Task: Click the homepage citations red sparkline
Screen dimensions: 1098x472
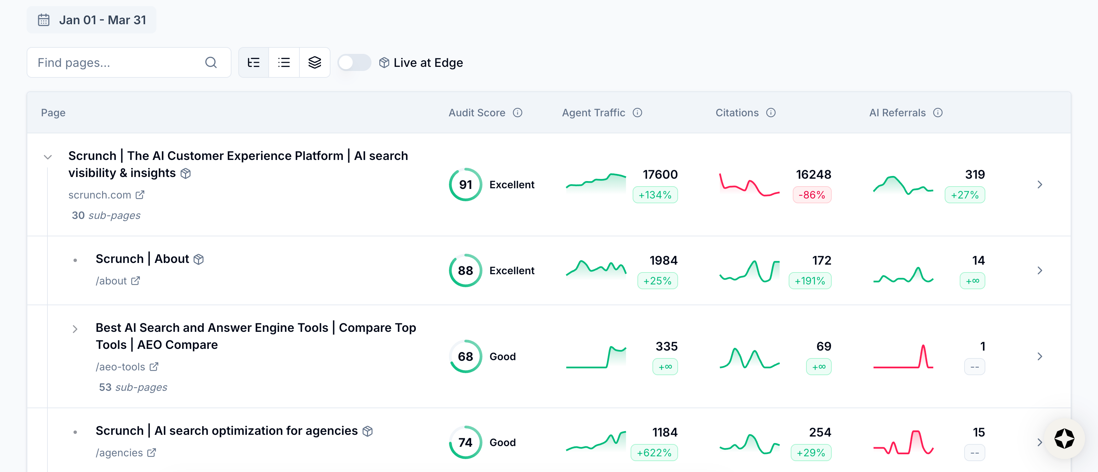Action: click(749, 184)
